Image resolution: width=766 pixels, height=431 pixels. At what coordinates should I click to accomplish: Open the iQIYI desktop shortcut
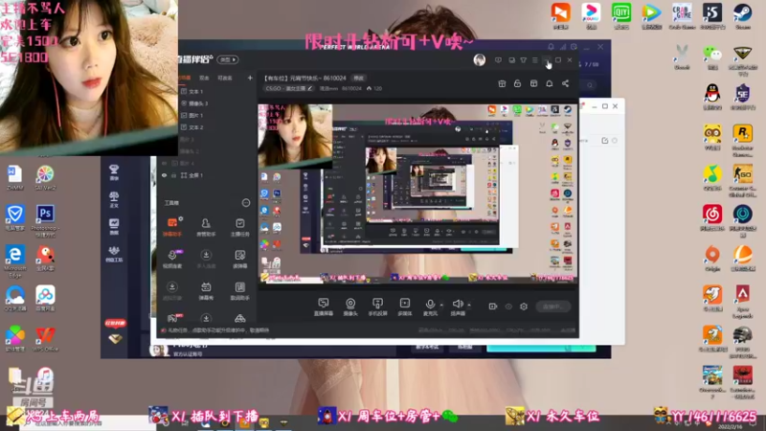[x=621, y=15]
